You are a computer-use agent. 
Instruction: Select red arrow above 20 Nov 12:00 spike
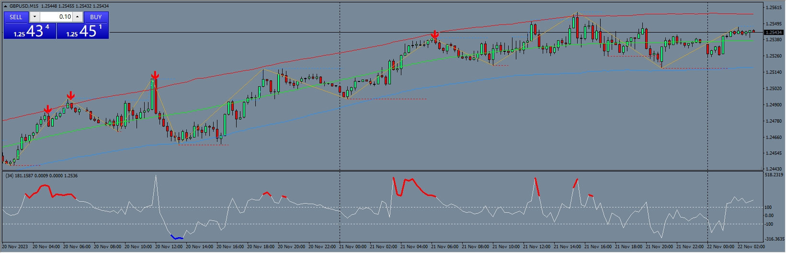coord(155,75)
